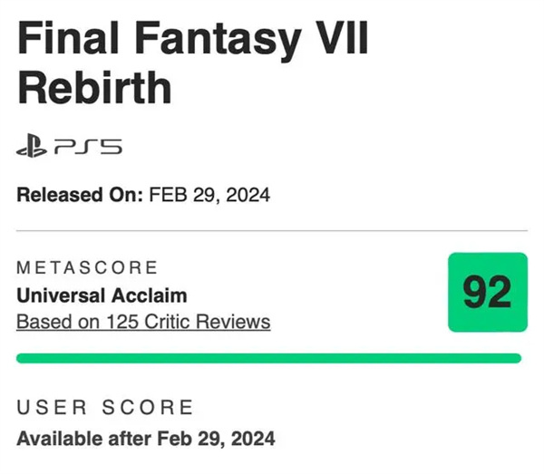This screenshot has height=474, width=544.
Task: Open the Based on 125 Critic Reviews link
Action: (143, 322)
